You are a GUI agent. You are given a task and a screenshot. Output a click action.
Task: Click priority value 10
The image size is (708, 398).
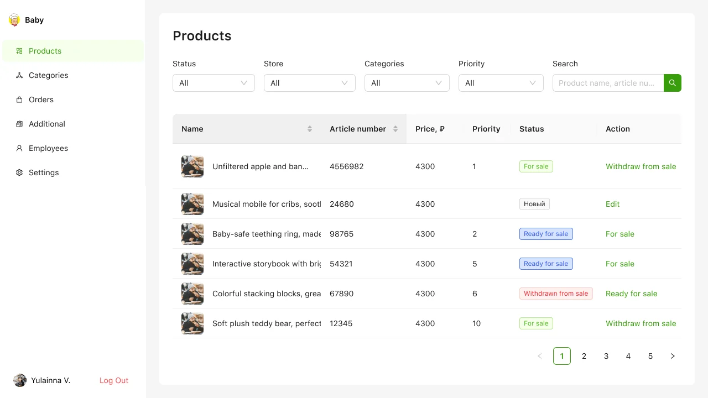coord(477,323)
